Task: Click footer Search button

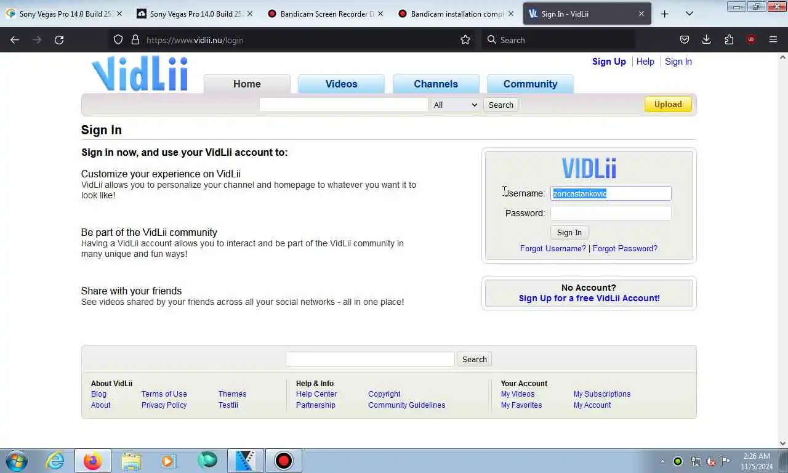Action: 474,359
